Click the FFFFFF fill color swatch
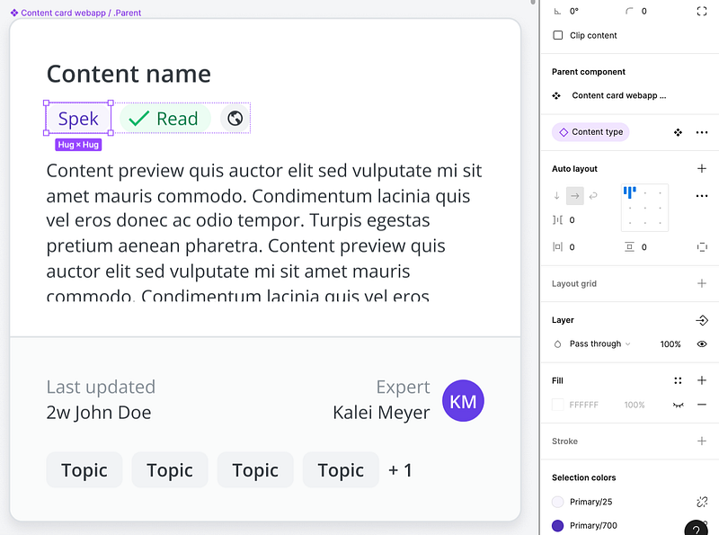This screenshot has width=719, height=535. point(557,405)
